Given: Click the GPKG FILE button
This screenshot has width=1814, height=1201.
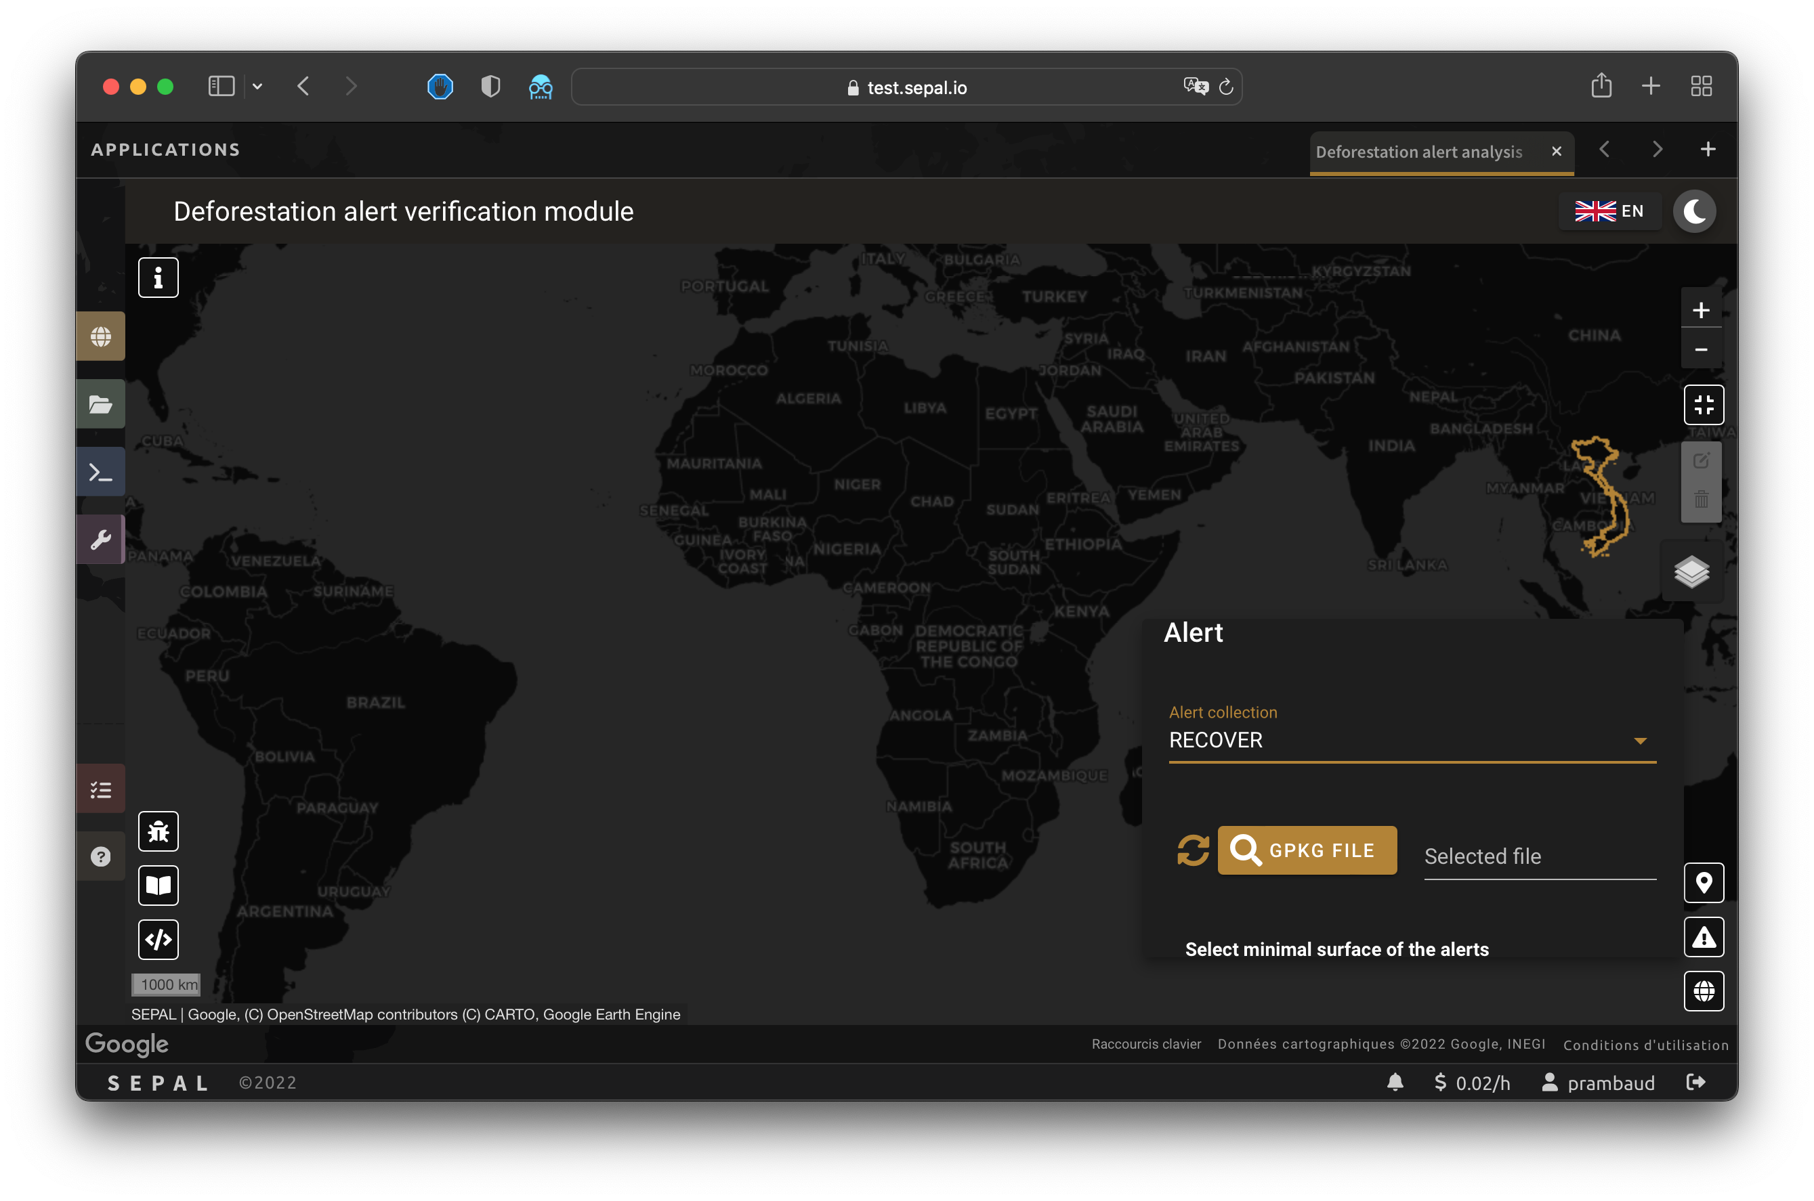Looking at the screenshot, I should pyautogui.click(x=1307, y=850).
